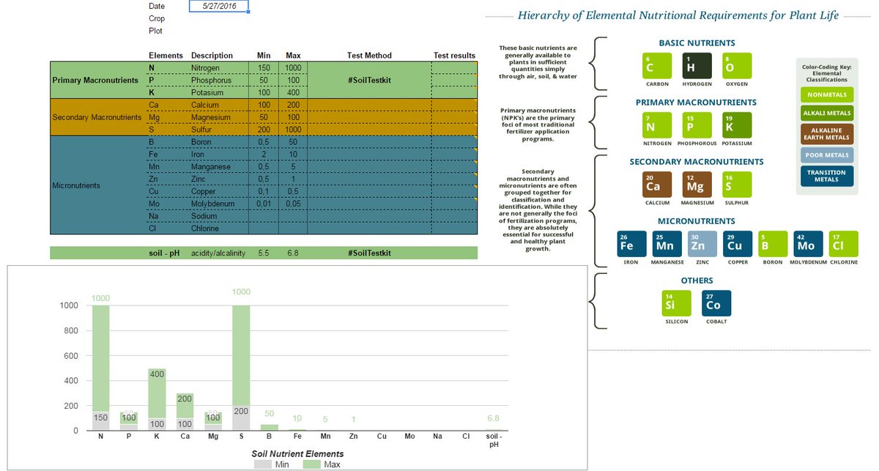Image resolution: width=879 pixels, height=471 pixels.
Task: Click the Alkali Metals color key swatch
Action: click(x=826, y=113)
